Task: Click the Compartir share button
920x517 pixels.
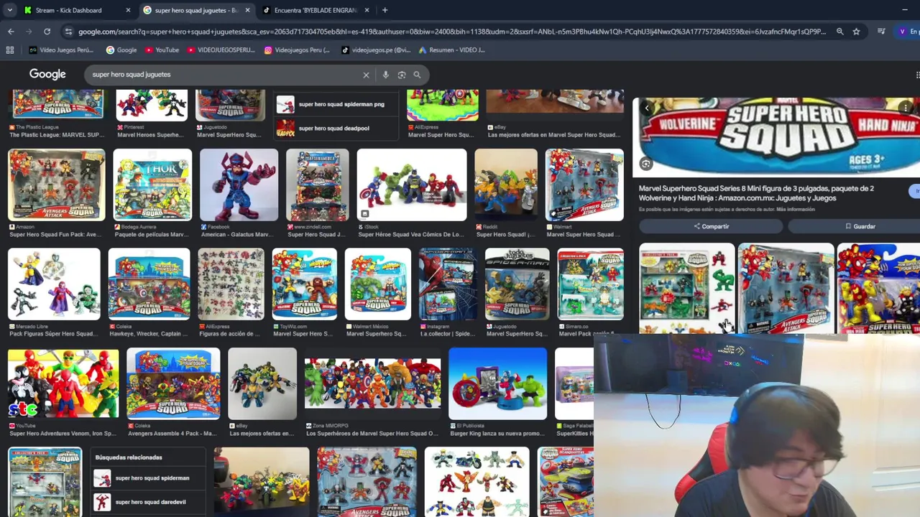Action: 711,226
